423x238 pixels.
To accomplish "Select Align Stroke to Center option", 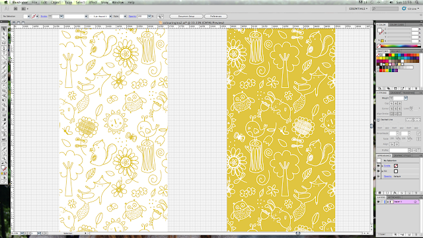I will coord(391,114).
